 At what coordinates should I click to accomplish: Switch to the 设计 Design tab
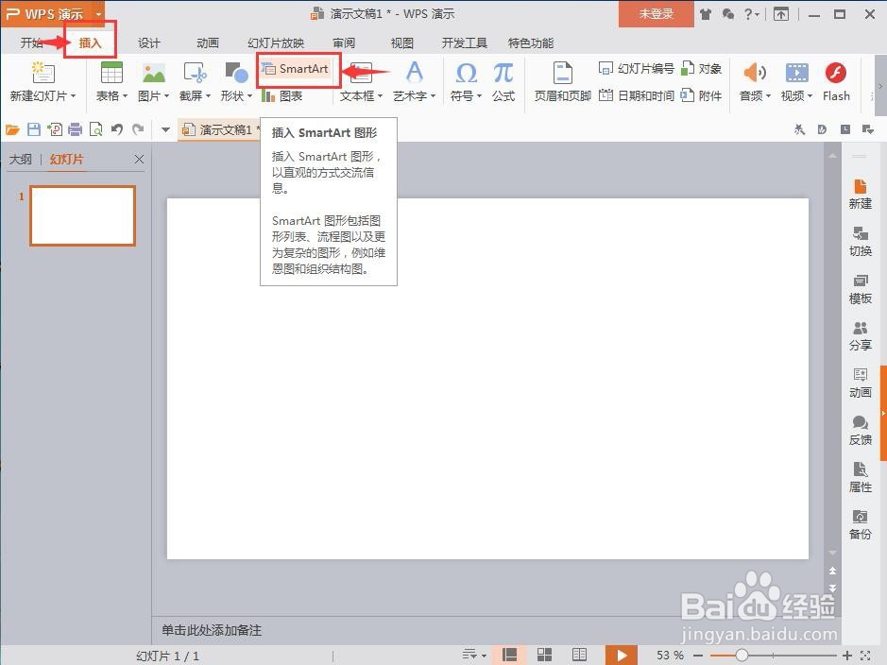coord(148,43)
